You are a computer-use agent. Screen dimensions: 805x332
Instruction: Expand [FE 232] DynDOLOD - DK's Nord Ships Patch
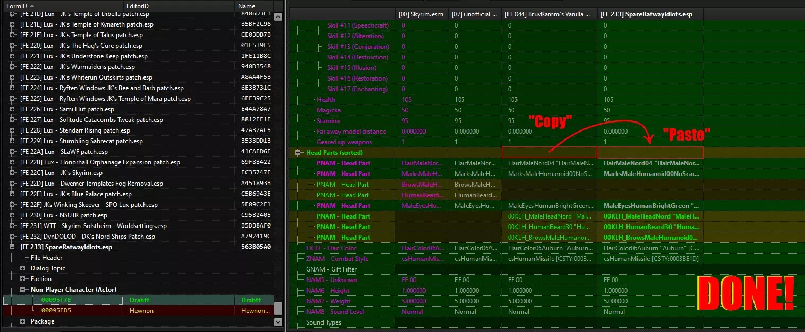pos(13,237)
